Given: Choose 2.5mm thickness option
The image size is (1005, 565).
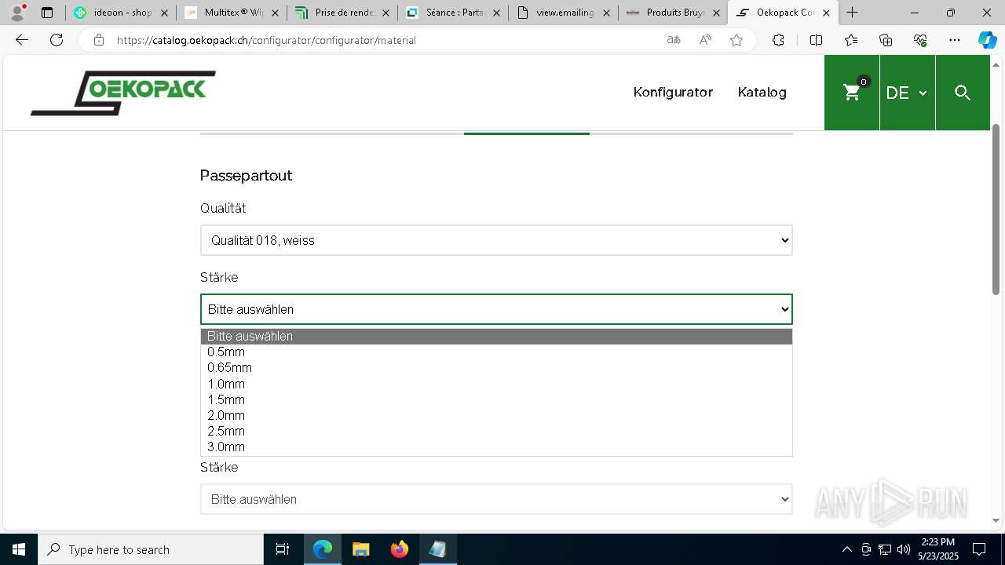Looking at the screenshot, I should (496, 431).
